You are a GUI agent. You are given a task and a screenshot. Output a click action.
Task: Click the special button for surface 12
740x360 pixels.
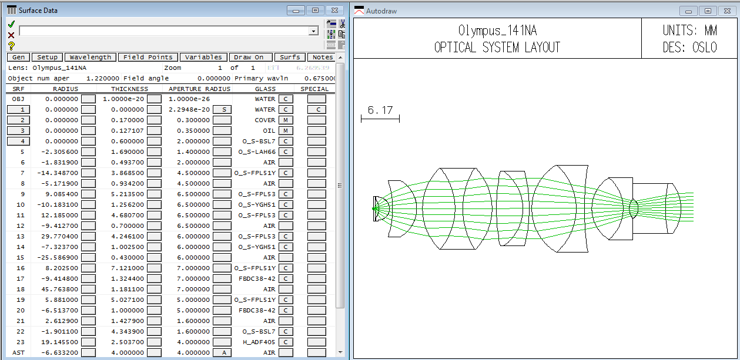317,226
